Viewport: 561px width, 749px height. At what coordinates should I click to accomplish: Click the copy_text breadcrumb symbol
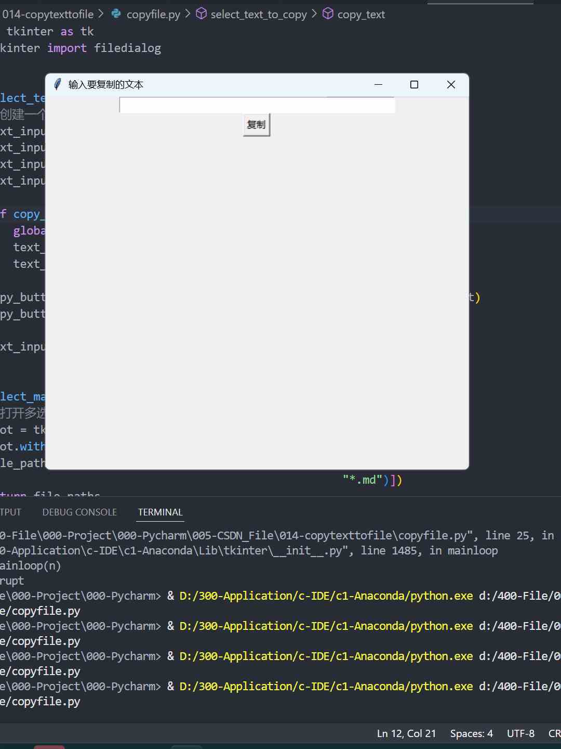tap(361, 15)
